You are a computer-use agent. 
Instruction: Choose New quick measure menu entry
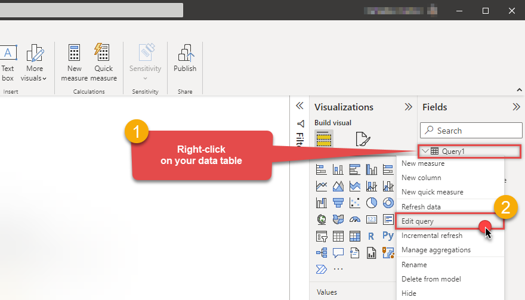(450, 192)
